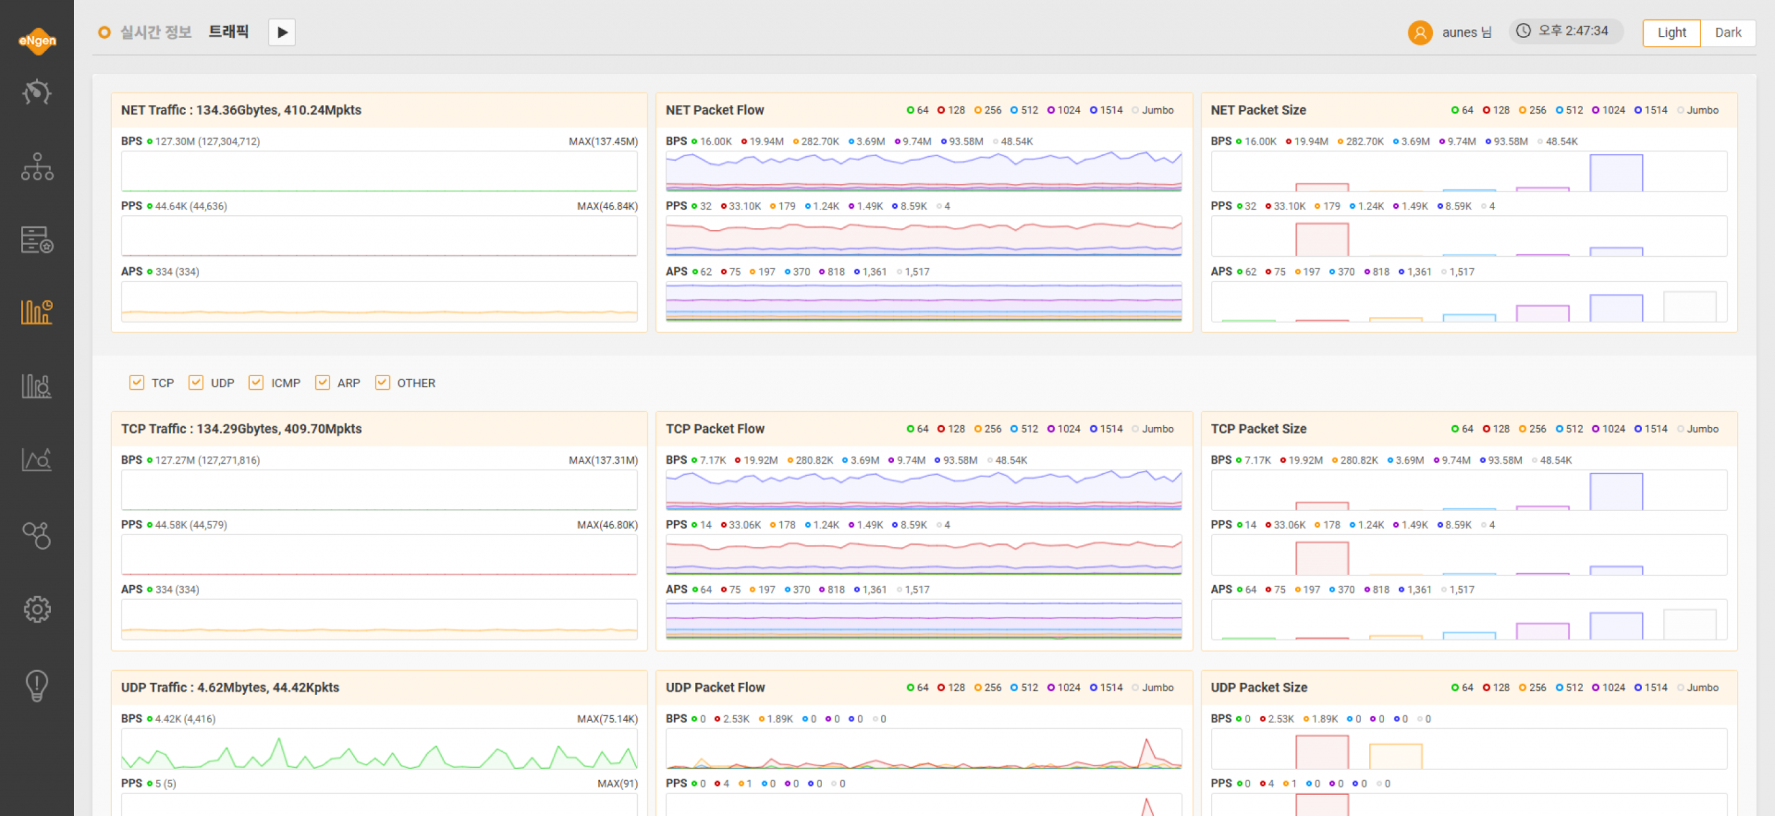Click the play button beside 트래픽

pos(282,32)
